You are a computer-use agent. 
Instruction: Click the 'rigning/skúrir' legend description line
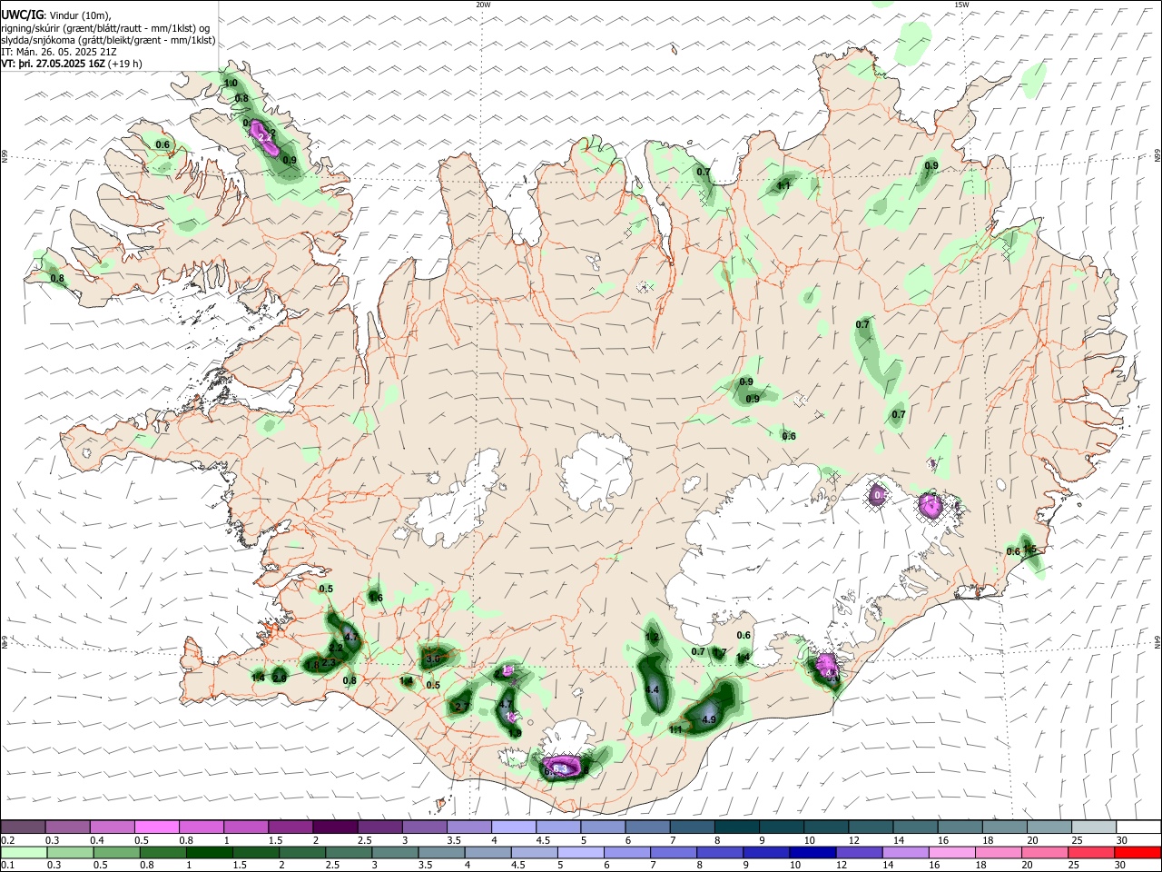[105, 28]
